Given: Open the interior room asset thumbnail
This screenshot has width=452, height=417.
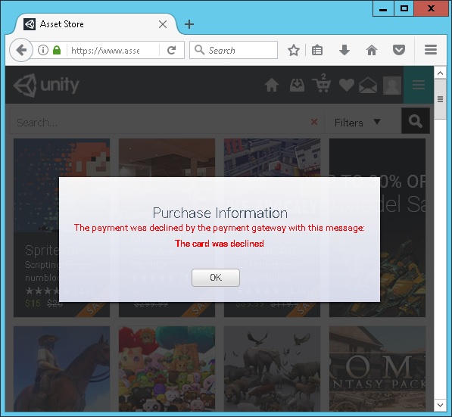Looking at the screenshot, I should pyautogui.click(x=167, y=157).
